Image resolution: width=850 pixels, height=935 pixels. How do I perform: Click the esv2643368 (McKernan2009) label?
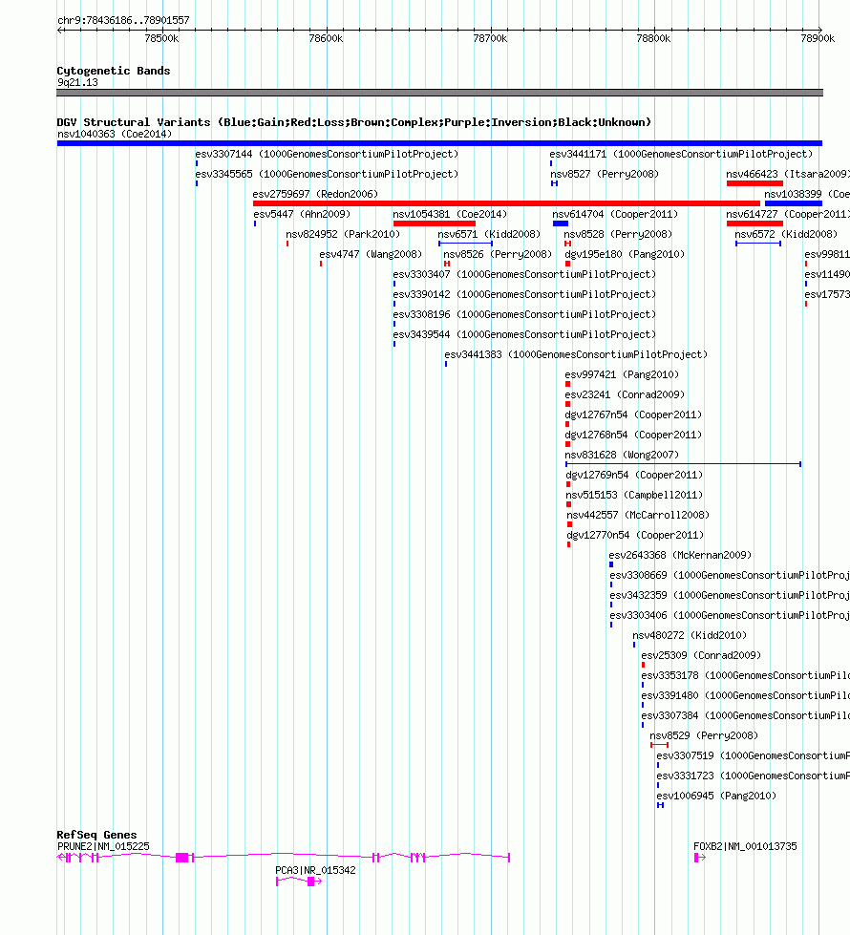coord(680,555)
